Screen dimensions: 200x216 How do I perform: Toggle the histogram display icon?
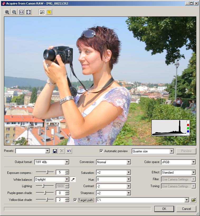point(42,12)
